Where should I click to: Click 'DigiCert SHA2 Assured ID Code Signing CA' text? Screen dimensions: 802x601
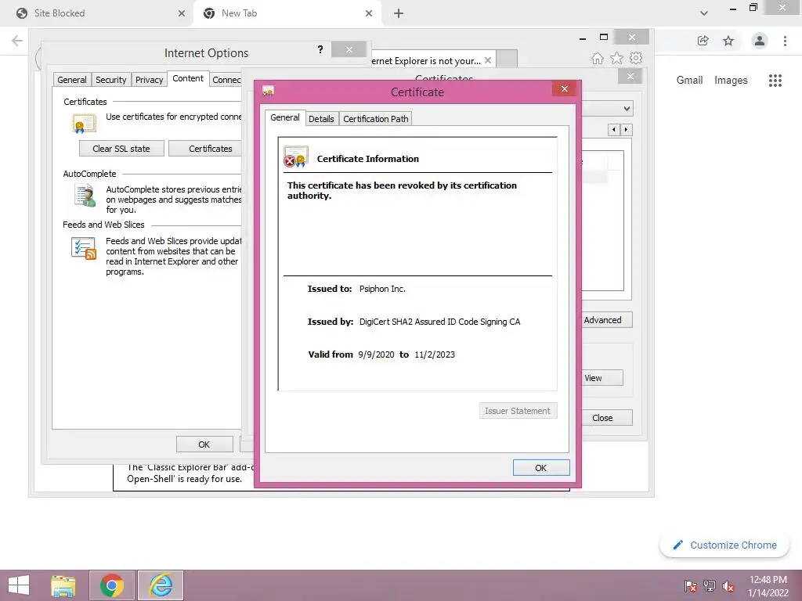click(x=439, y=322)
